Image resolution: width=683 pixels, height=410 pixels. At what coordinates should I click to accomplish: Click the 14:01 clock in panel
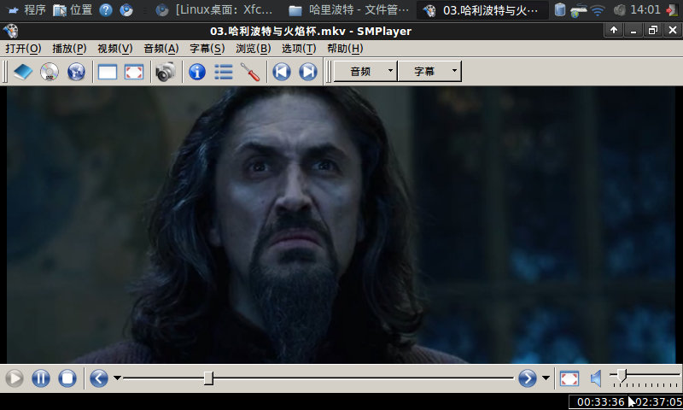pyautogui.click(x=645, y=9)
